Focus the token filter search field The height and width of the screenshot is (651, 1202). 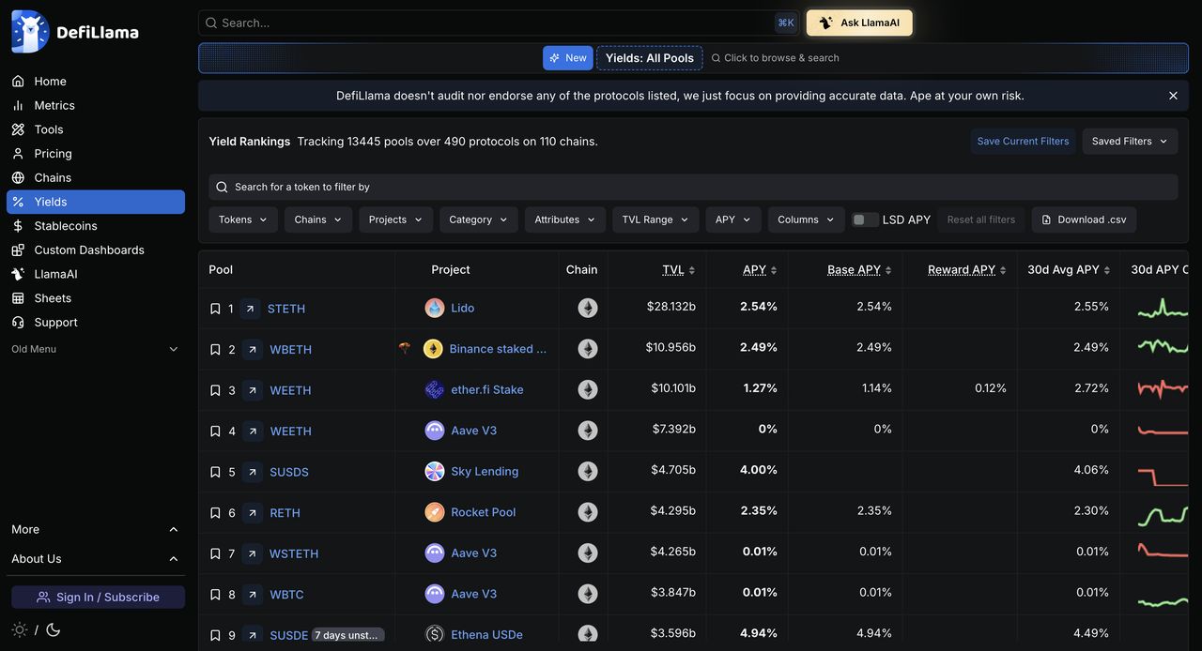(693, 187)
